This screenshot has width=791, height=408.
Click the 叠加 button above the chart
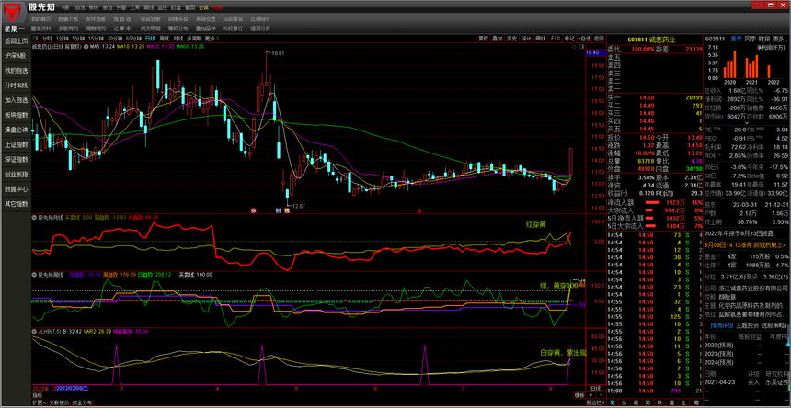point(498,39)
